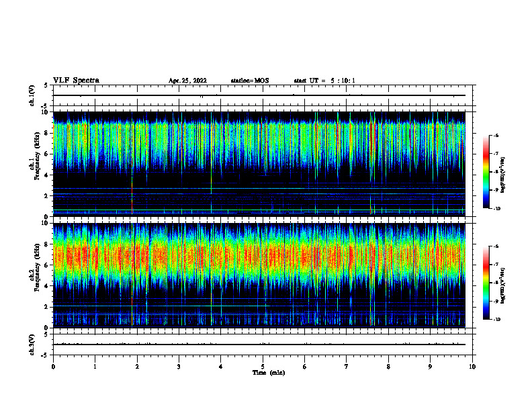Click the ch.3 waveform trace panel
Image resolution: width=532 pixels, height=411 pixels.
[x=263, y=345]
